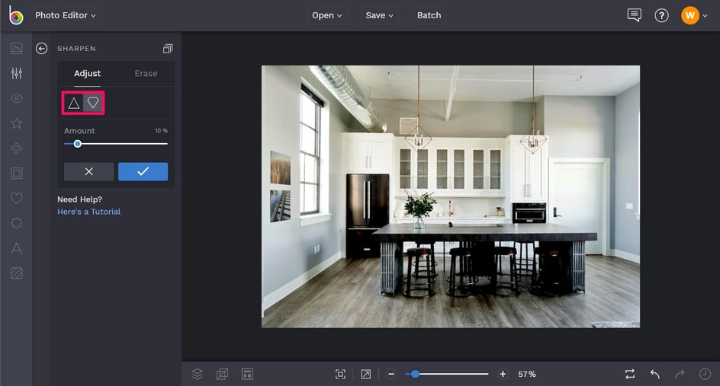Expand the Photo Editor dropdown
Viewport: 720px width, 386px height.
66,15
